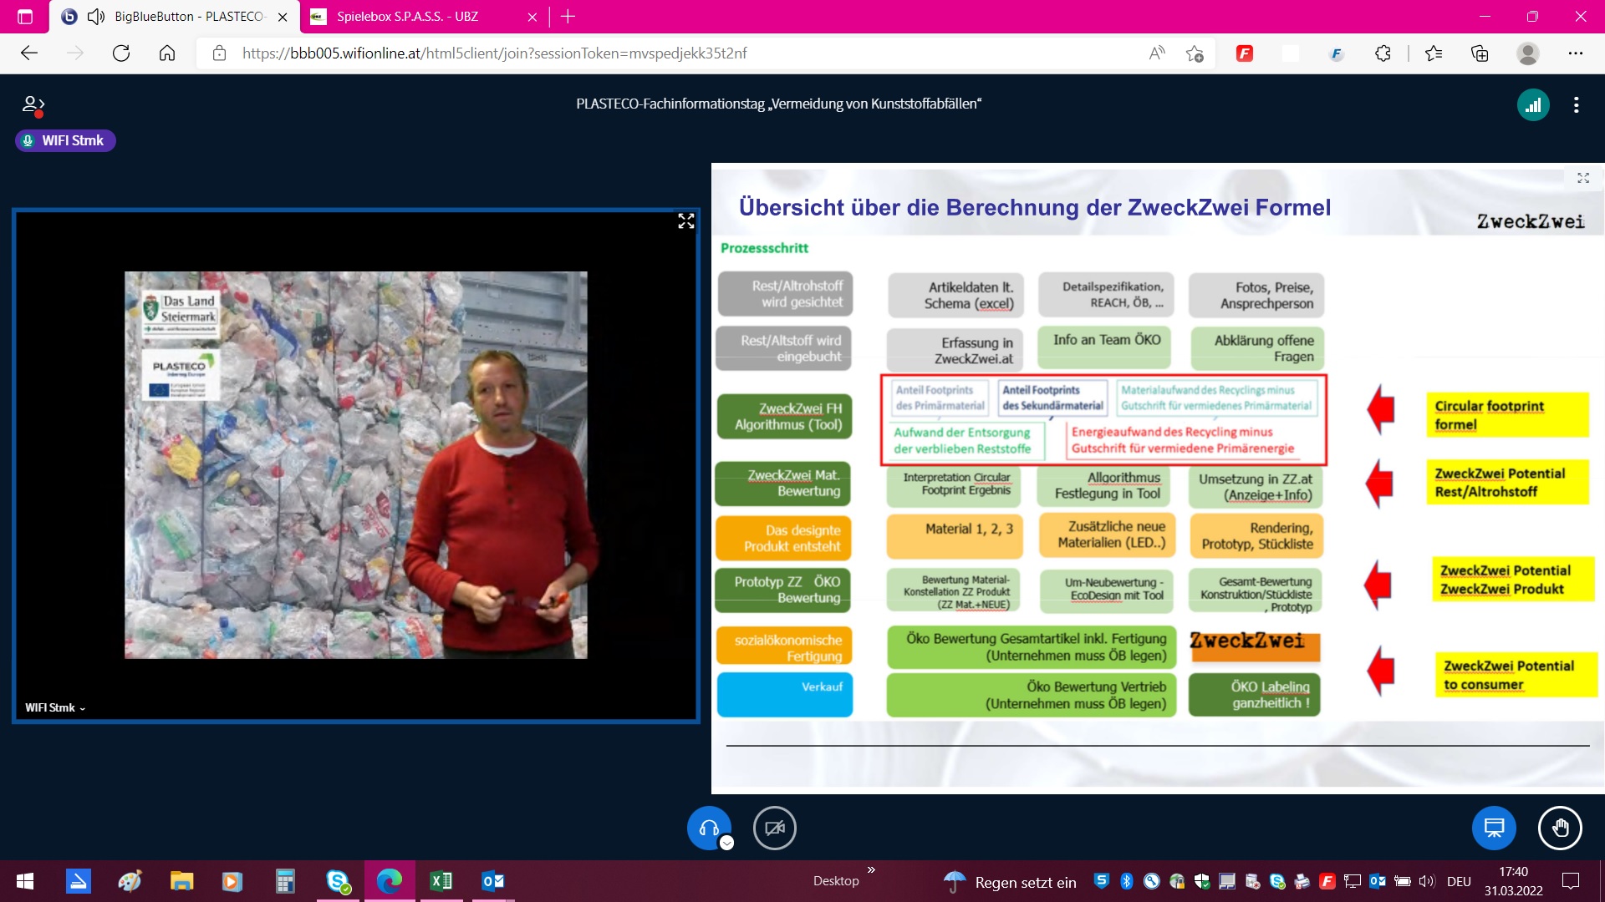Image resolution: width=1605 pixels, height=902 pixels.
Task: Open File Explorer from the taskbar
Action: (x=181, y=881)
